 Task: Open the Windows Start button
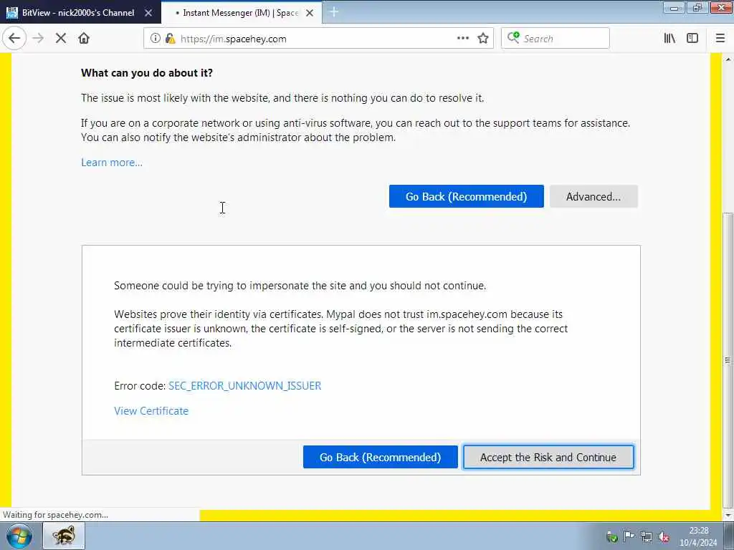pos(19,536)
